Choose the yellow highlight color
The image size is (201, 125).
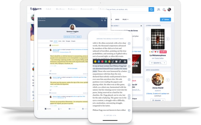pyautogui.click(x=95, y=62)
